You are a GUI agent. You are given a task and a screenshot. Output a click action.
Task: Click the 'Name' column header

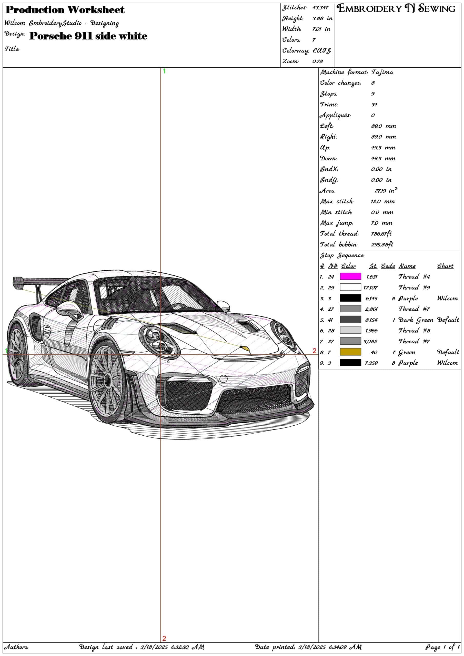coord(407,266)
